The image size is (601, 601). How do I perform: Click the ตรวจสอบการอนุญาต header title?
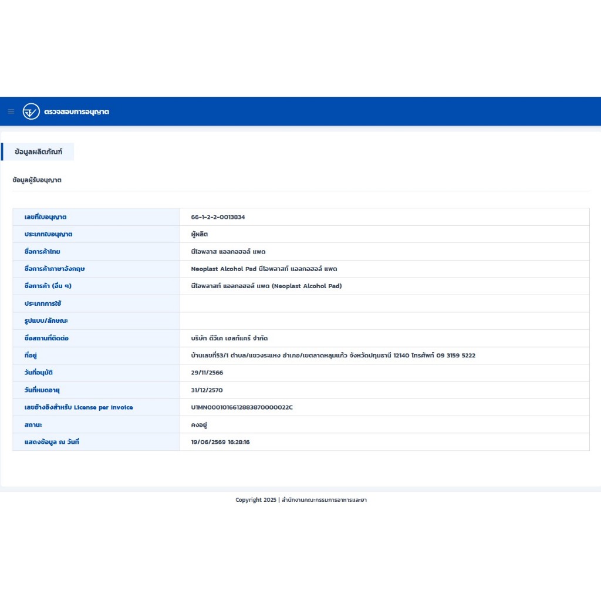(77, 112)
